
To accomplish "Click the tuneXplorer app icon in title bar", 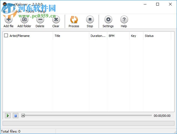I will [x=5, y=4].
